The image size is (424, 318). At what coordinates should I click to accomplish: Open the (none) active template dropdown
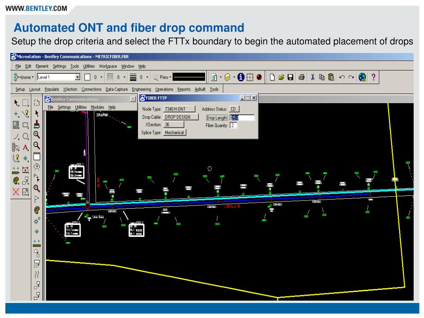[x=24, y=77]
